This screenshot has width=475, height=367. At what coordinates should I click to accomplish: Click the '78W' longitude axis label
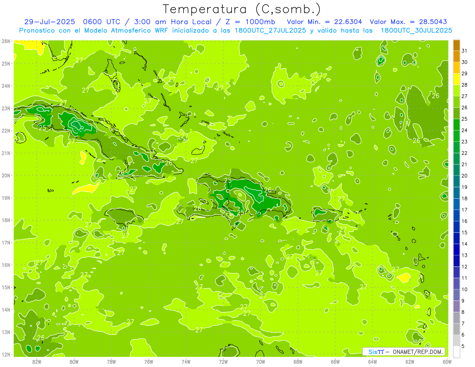tap(111, 361)
